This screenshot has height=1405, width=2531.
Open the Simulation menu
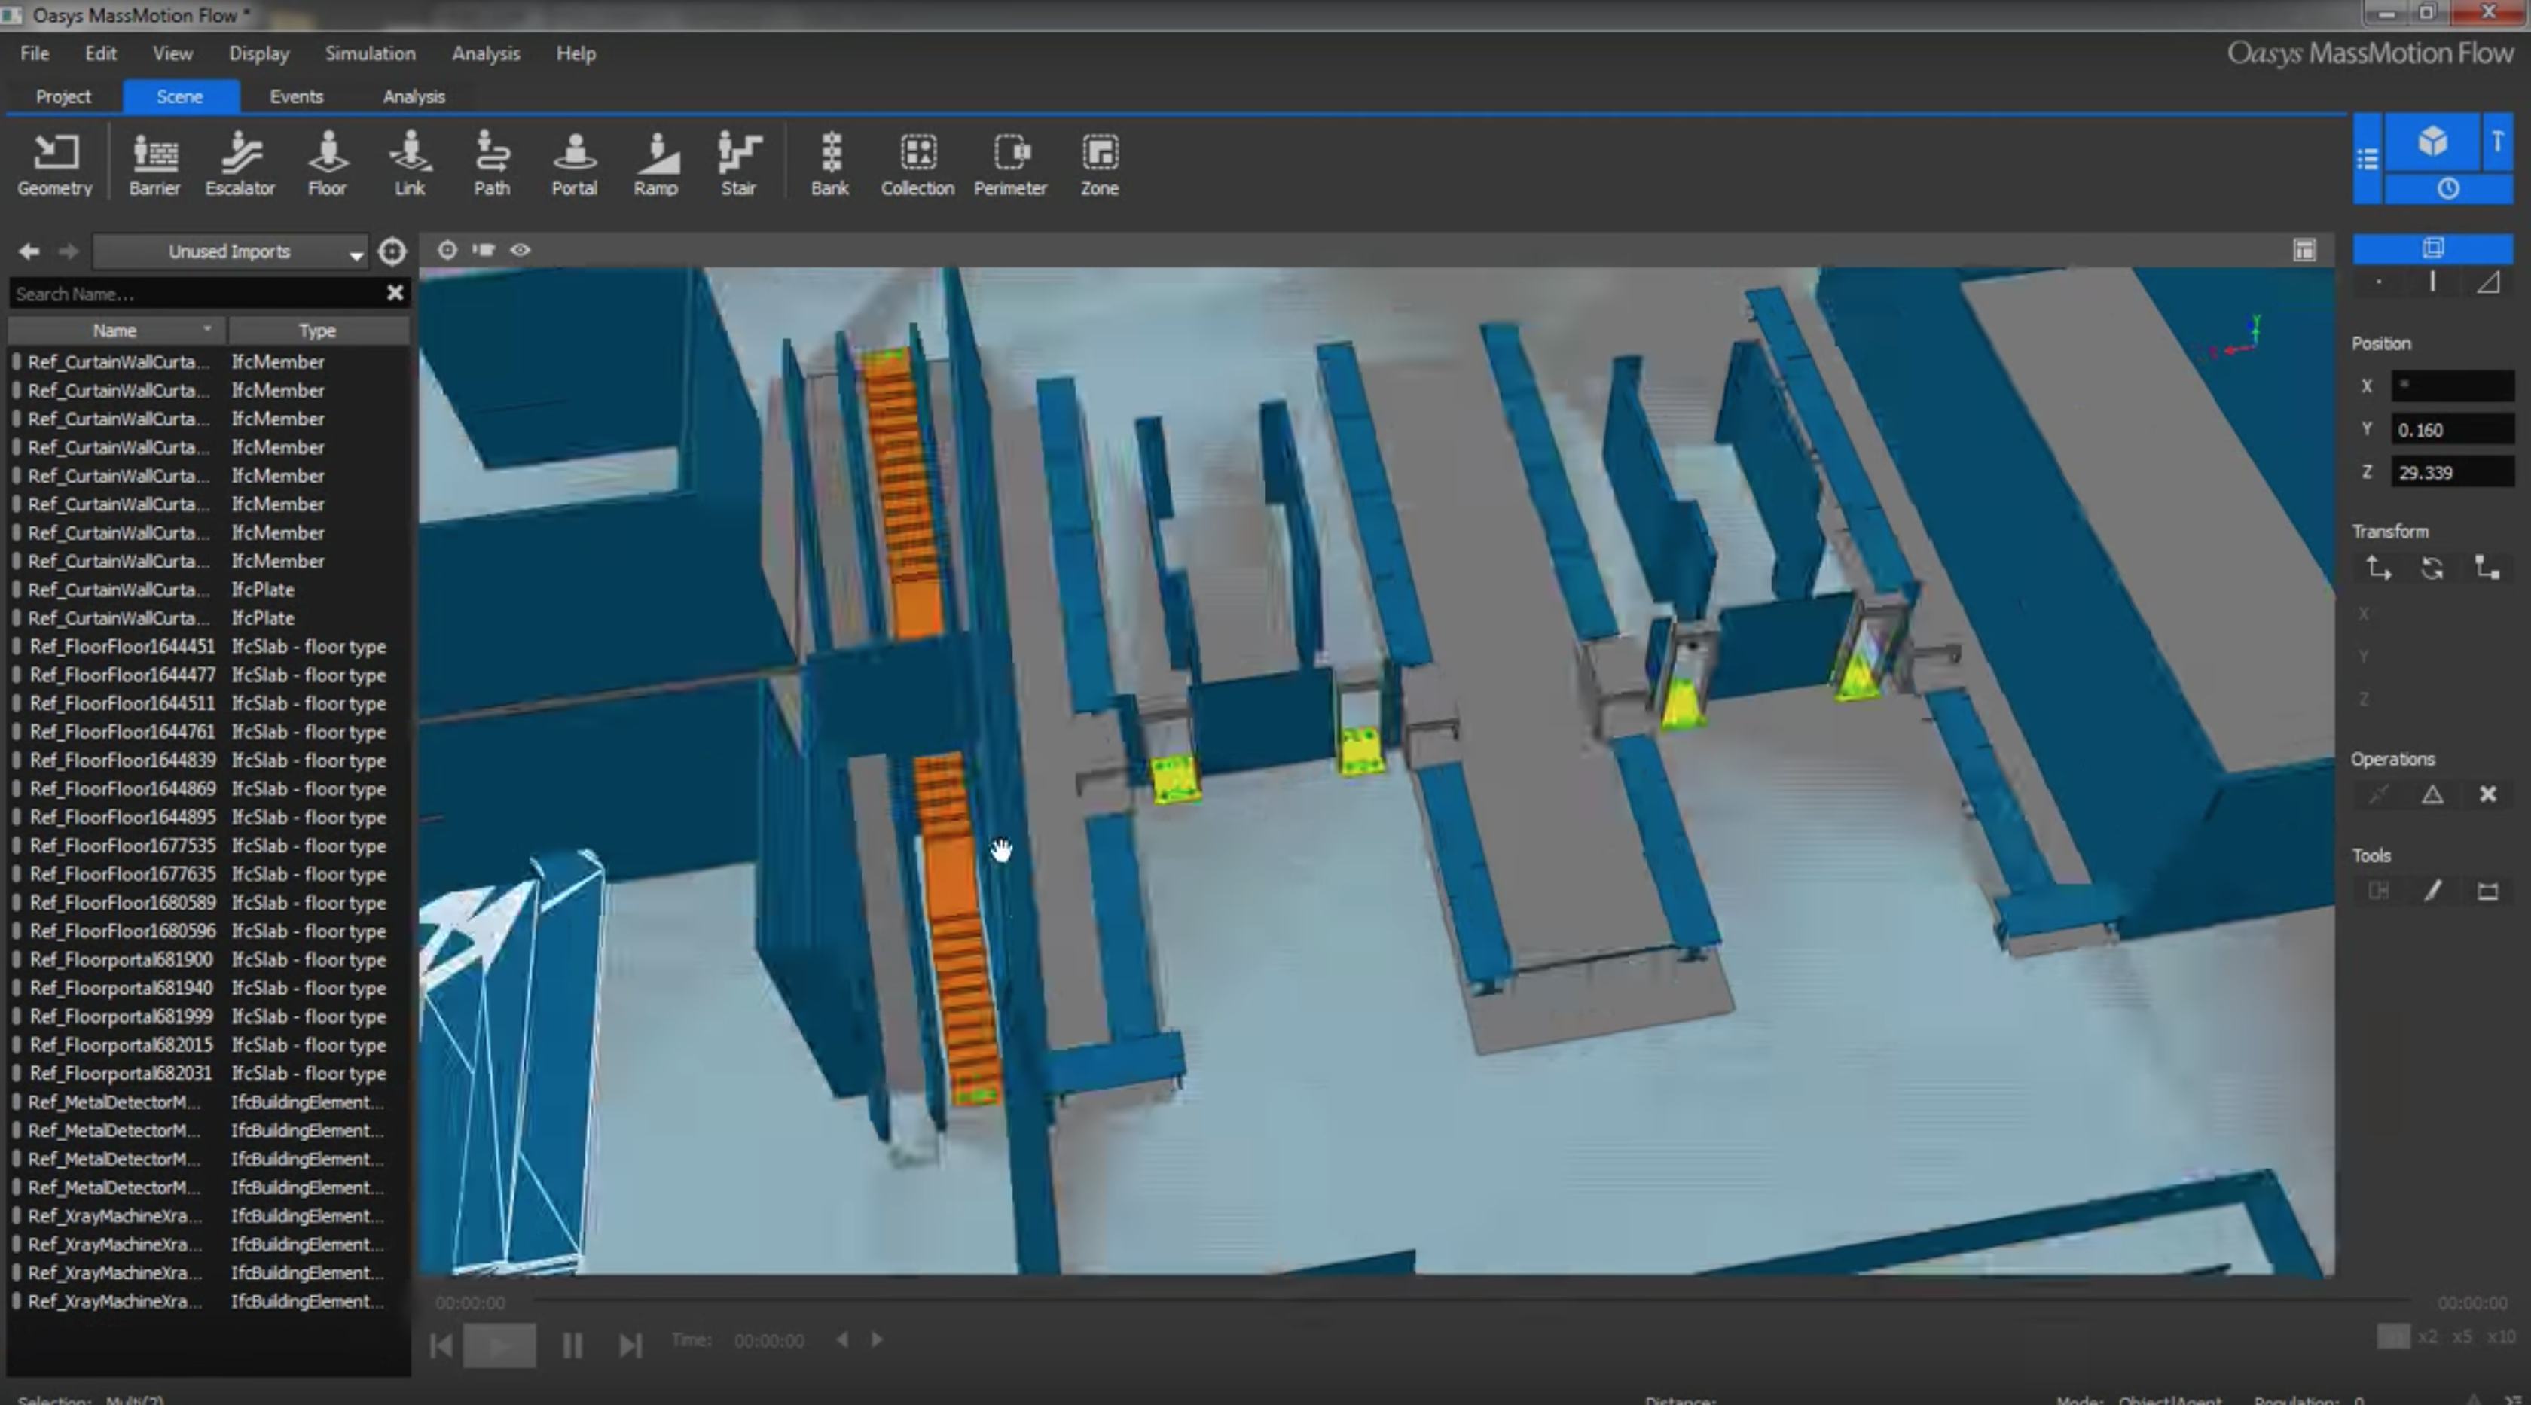(x=371, y=54)
